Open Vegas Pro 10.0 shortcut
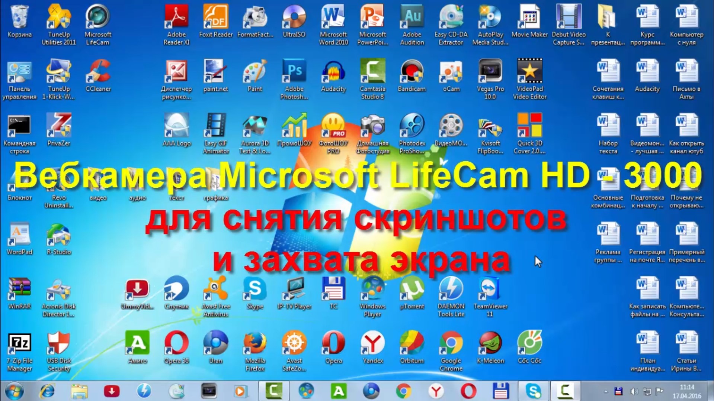 pos(490,79)
